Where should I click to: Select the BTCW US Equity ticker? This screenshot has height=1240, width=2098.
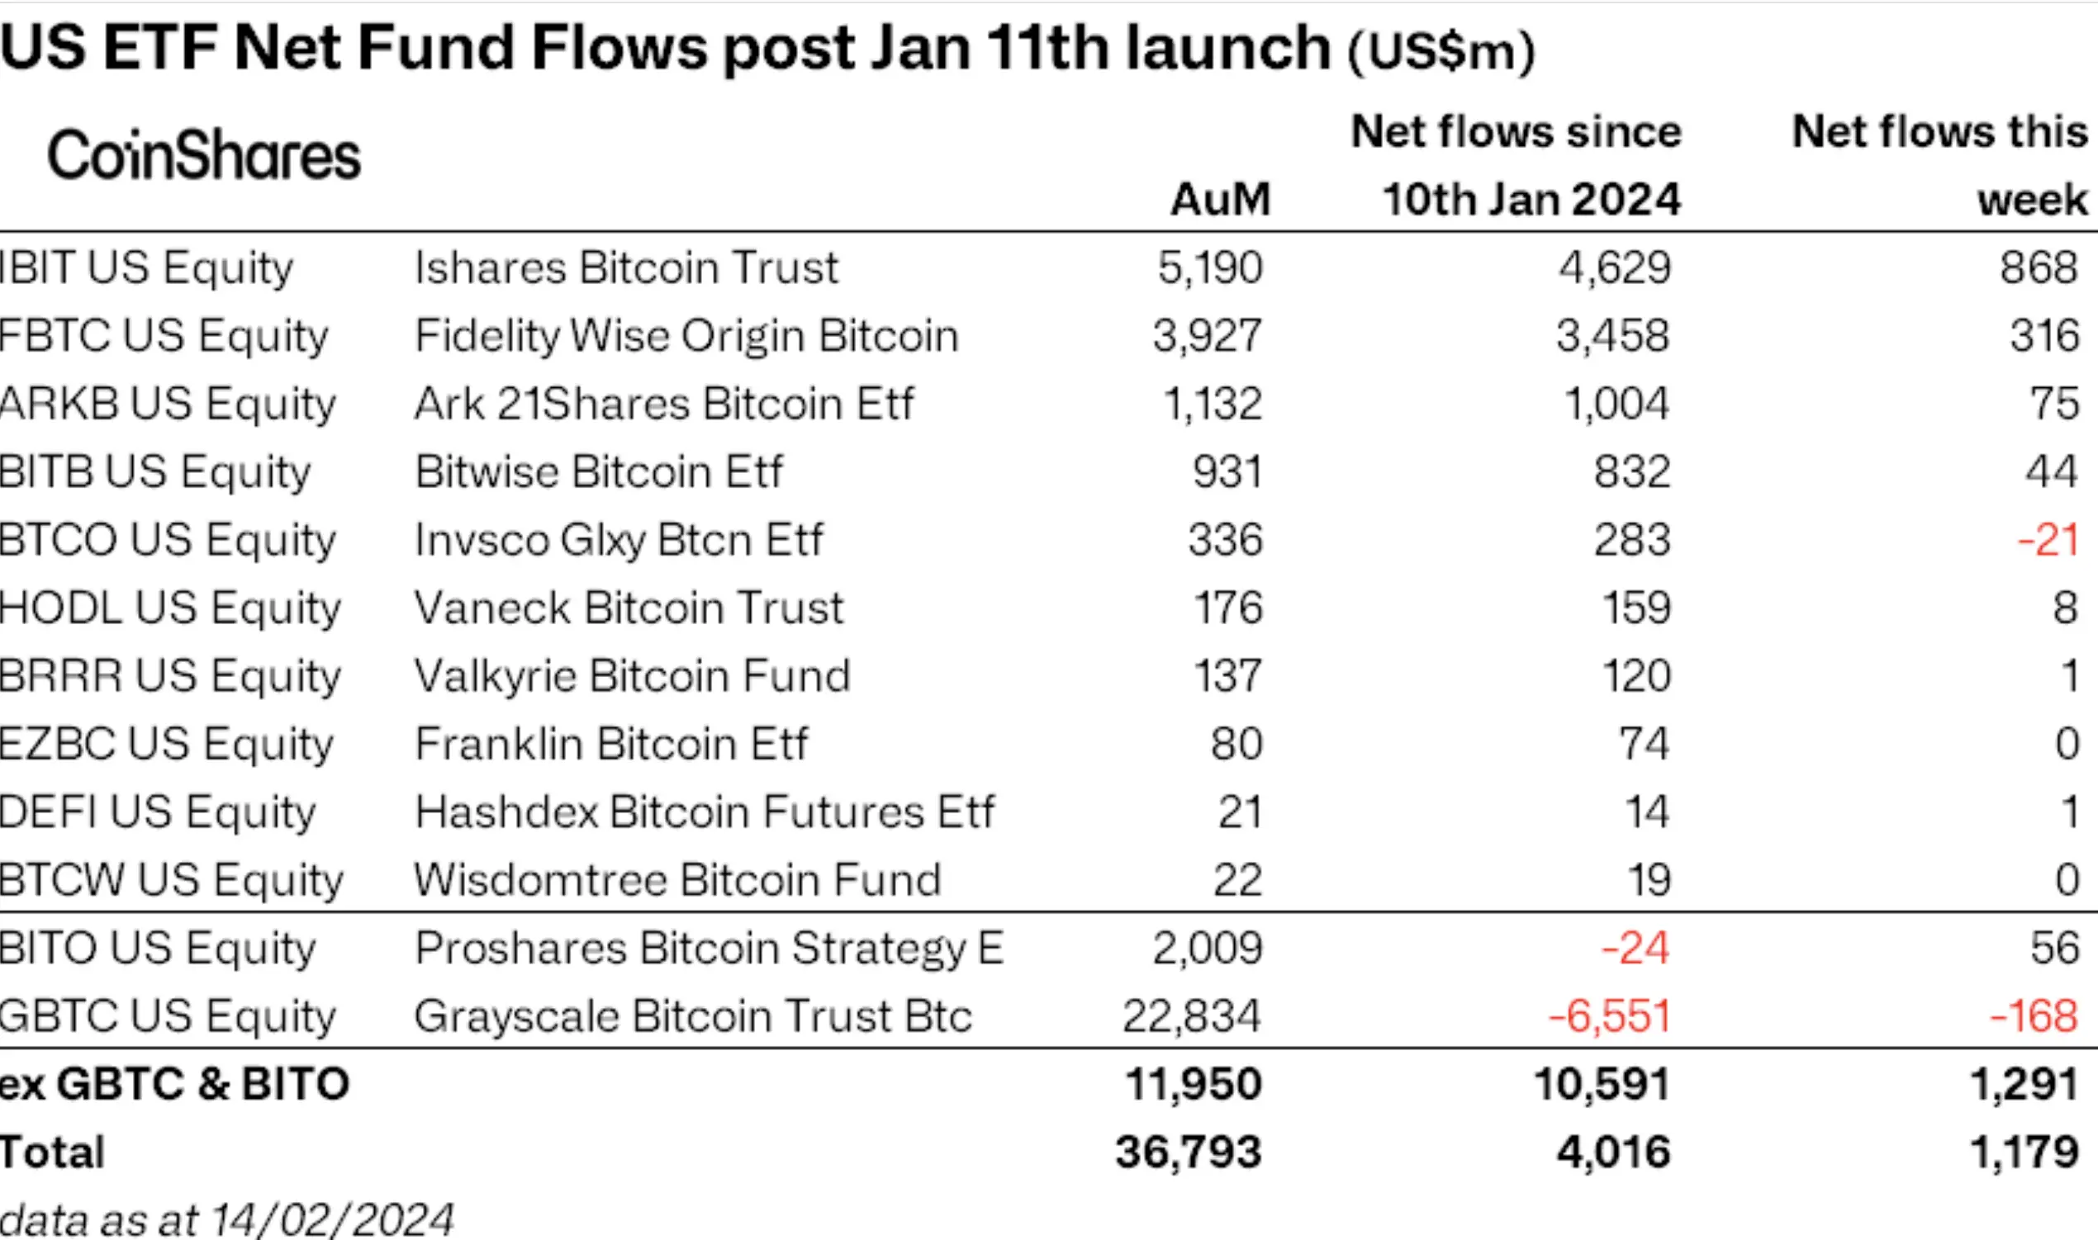pyautogui.click(x=171, y=880)
